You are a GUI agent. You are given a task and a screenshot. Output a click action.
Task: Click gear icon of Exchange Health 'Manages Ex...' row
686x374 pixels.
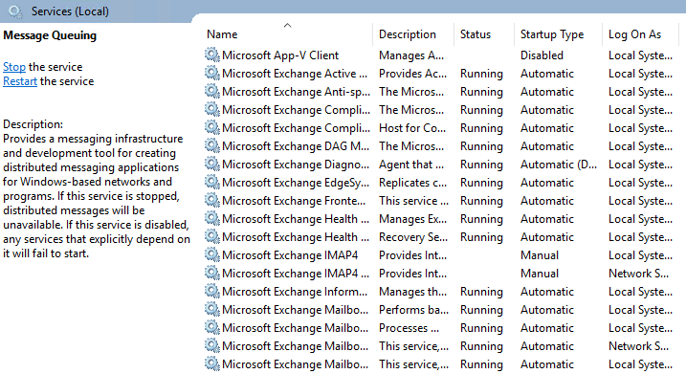212,218
